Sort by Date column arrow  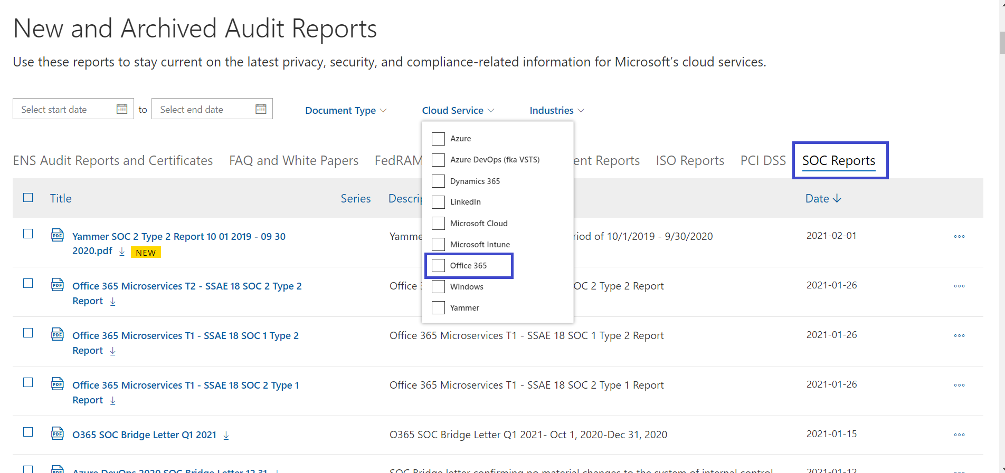point(837,198)
